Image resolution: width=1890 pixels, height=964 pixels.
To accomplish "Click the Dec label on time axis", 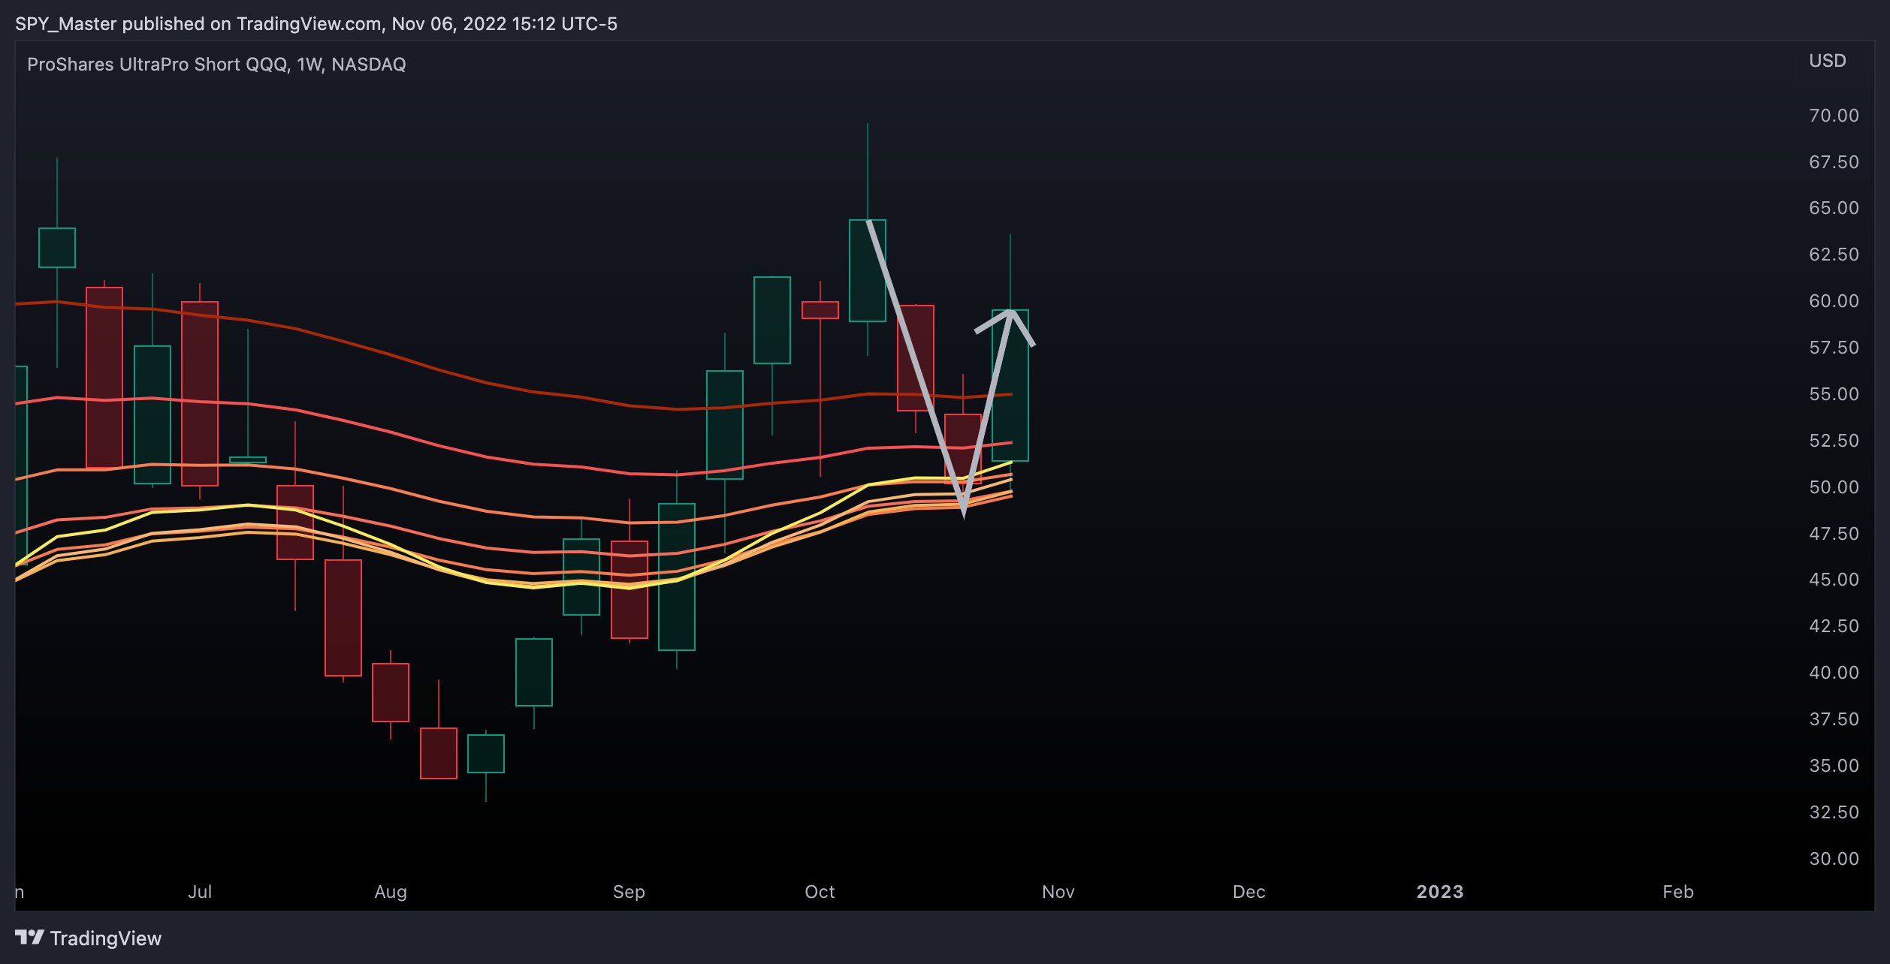I will [1248, 892].
